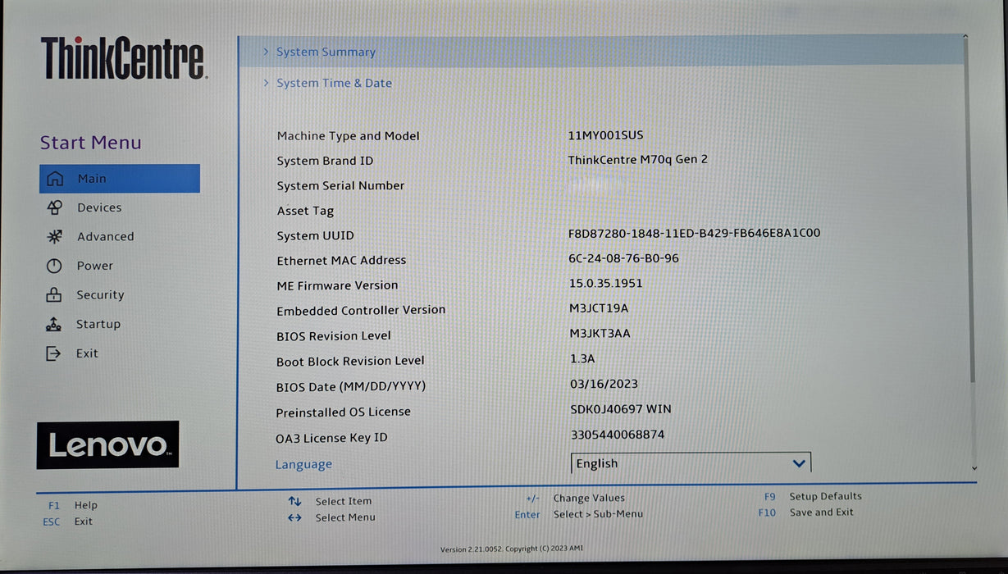The height and width of the screenshot is (574, 1008).
Task: Click the chevron before System Summary
Action: point(266,52)
